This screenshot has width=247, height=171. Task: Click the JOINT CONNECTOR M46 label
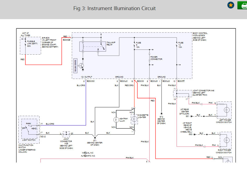[x=203, y=93]
